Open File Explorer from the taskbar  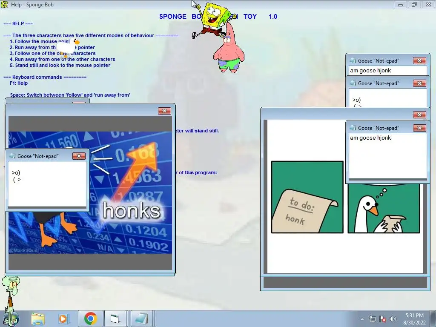coord(38,318)
